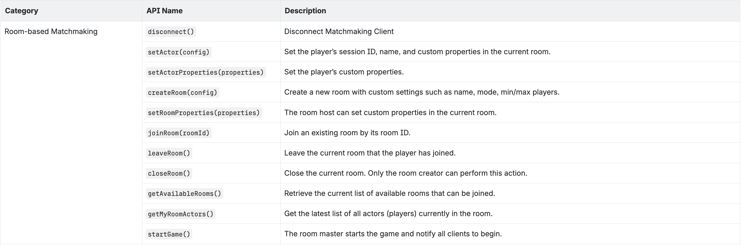Click the createRoom(config) API entry
742x245 pixels.
[x=182, y=93]
